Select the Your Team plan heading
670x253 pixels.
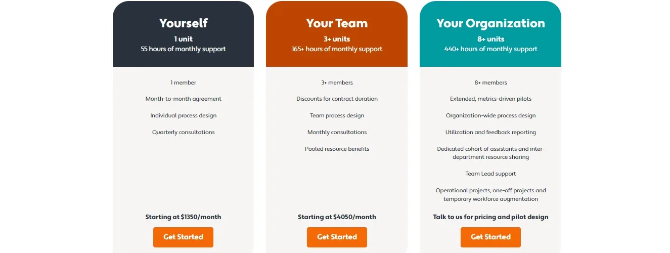pyautogui.click(x=337, y=23)
